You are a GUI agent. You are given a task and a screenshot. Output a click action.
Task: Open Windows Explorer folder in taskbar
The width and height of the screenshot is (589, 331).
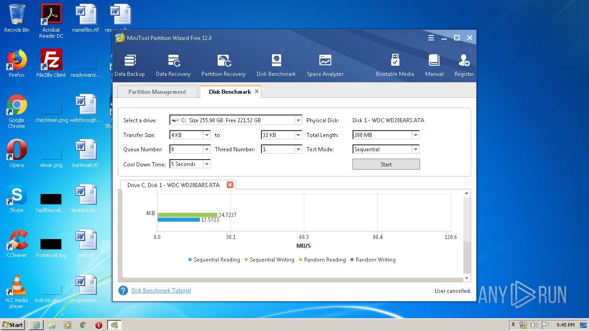click(x=52, y=325)
